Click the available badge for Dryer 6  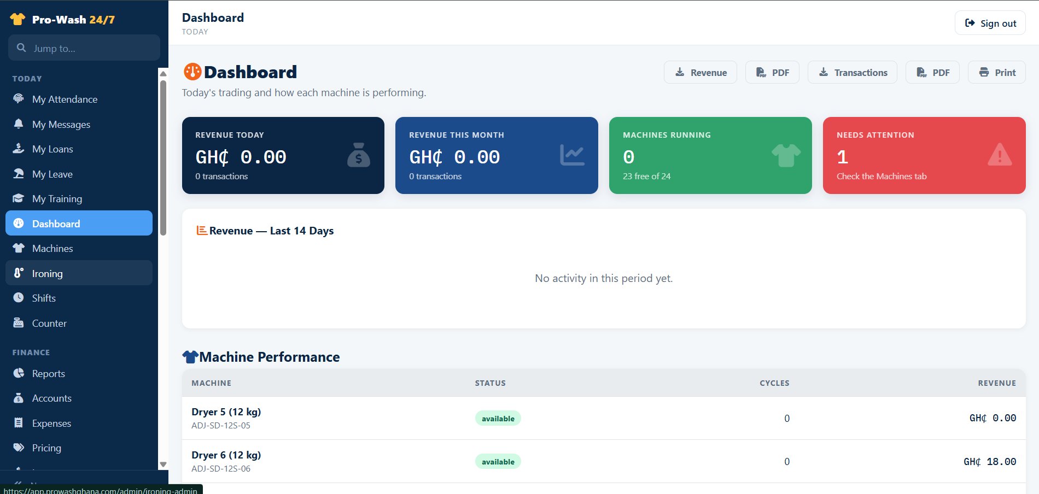[498, 461]
